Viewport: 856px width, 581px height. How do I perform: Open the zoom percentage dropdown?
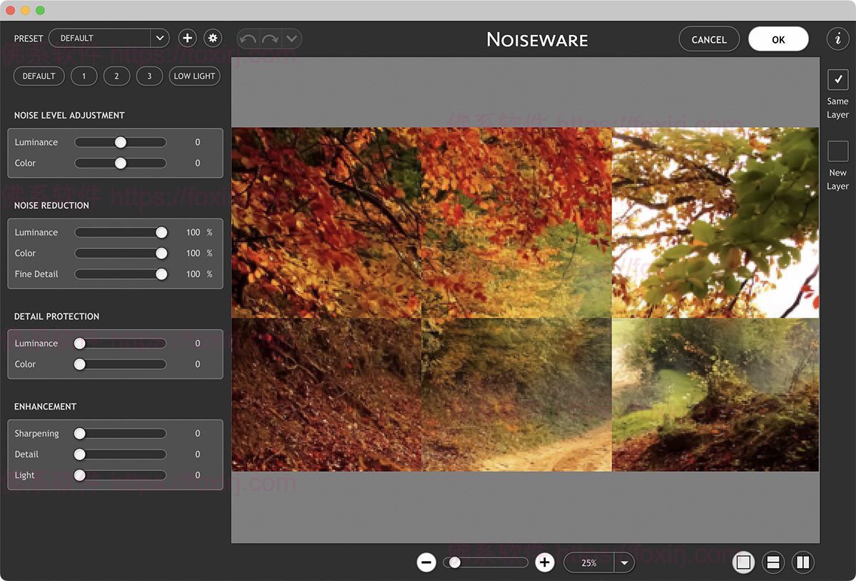pos(624,562)
